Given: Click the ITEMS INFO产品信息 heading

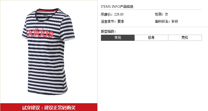Looking at the screenshot, I should (x=117, y=6).
